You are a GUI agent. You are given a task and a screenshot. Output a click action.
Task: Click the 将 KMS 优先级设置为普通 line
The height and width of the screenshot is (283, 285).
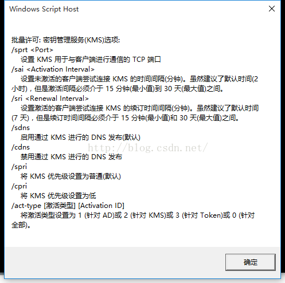tap(71, 176)
